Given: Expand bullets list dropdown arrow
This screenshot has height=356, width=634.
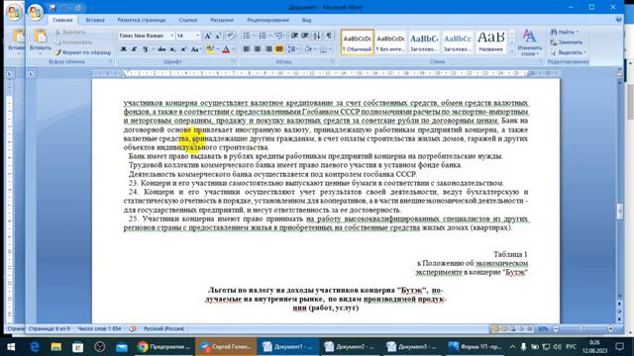Looking at the screenshot, I should point(254,36).
